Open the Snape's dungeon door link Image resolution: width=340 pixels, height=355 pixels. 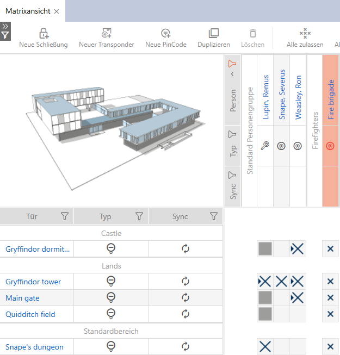(34, 347)
